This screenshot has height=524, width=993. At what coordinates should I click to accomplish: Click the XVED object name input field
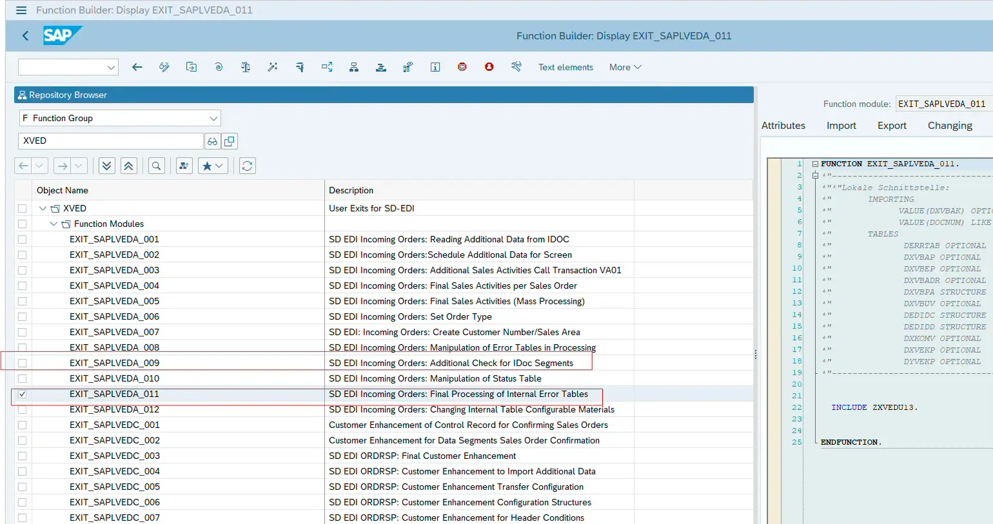point(111,141)
